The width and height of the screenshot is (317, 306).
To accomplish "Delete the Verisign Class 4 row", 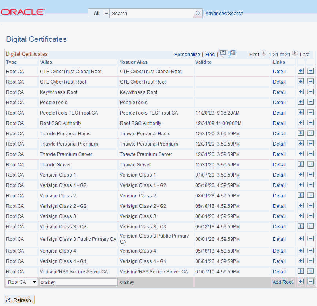I will [x=311, y=251].
